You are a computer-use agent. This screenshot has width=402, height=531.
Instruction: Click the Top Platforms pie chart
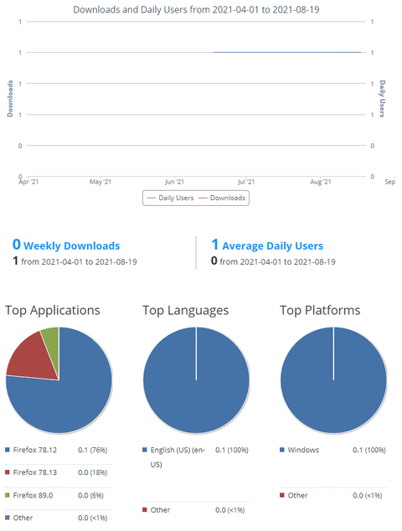(x=333, y=380)
